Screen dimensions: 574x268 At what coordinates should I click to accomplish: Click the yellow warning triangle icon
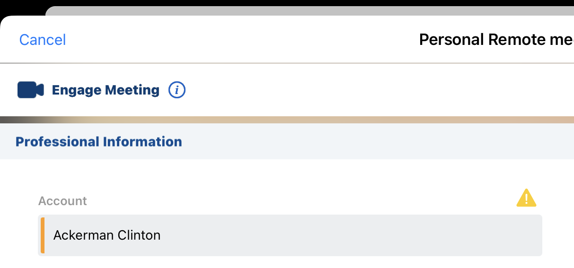click(526, 198)
